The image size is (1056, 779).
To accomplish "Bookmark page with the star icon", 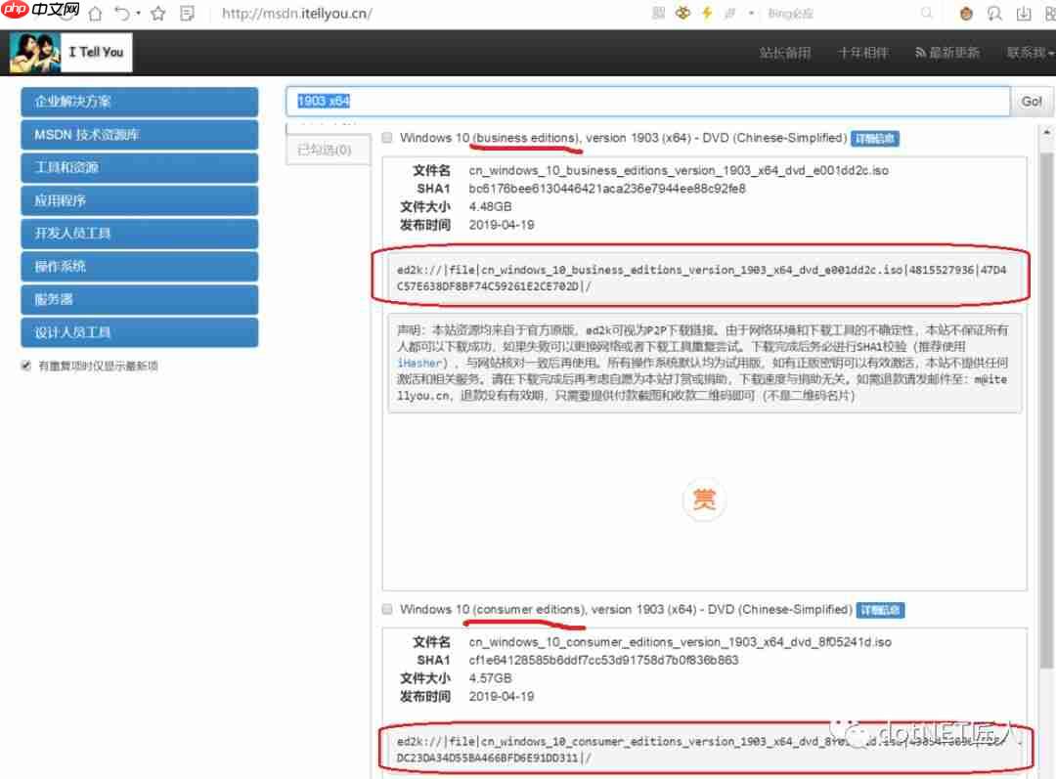I will pos(157,14).
